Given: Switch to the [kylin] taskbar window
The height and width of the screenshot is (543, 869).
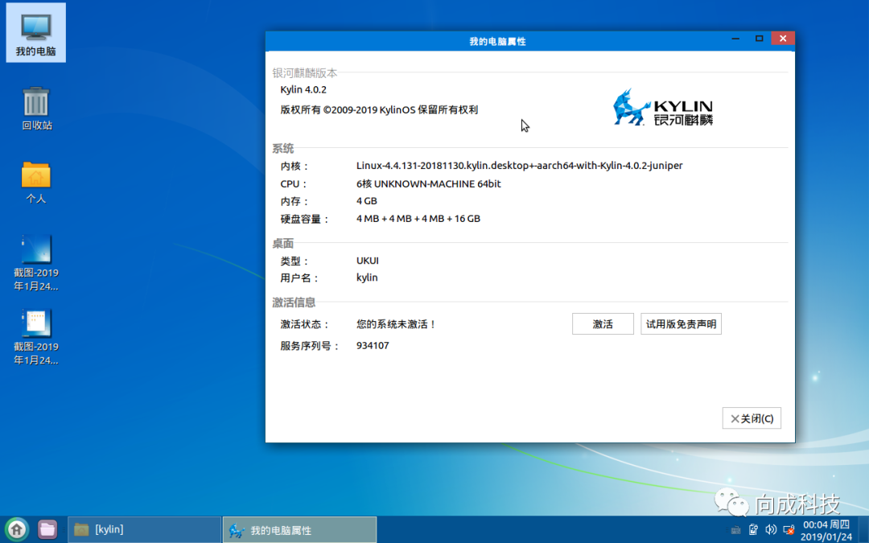Looking at the screenshot, I should [x=143, y=529].
